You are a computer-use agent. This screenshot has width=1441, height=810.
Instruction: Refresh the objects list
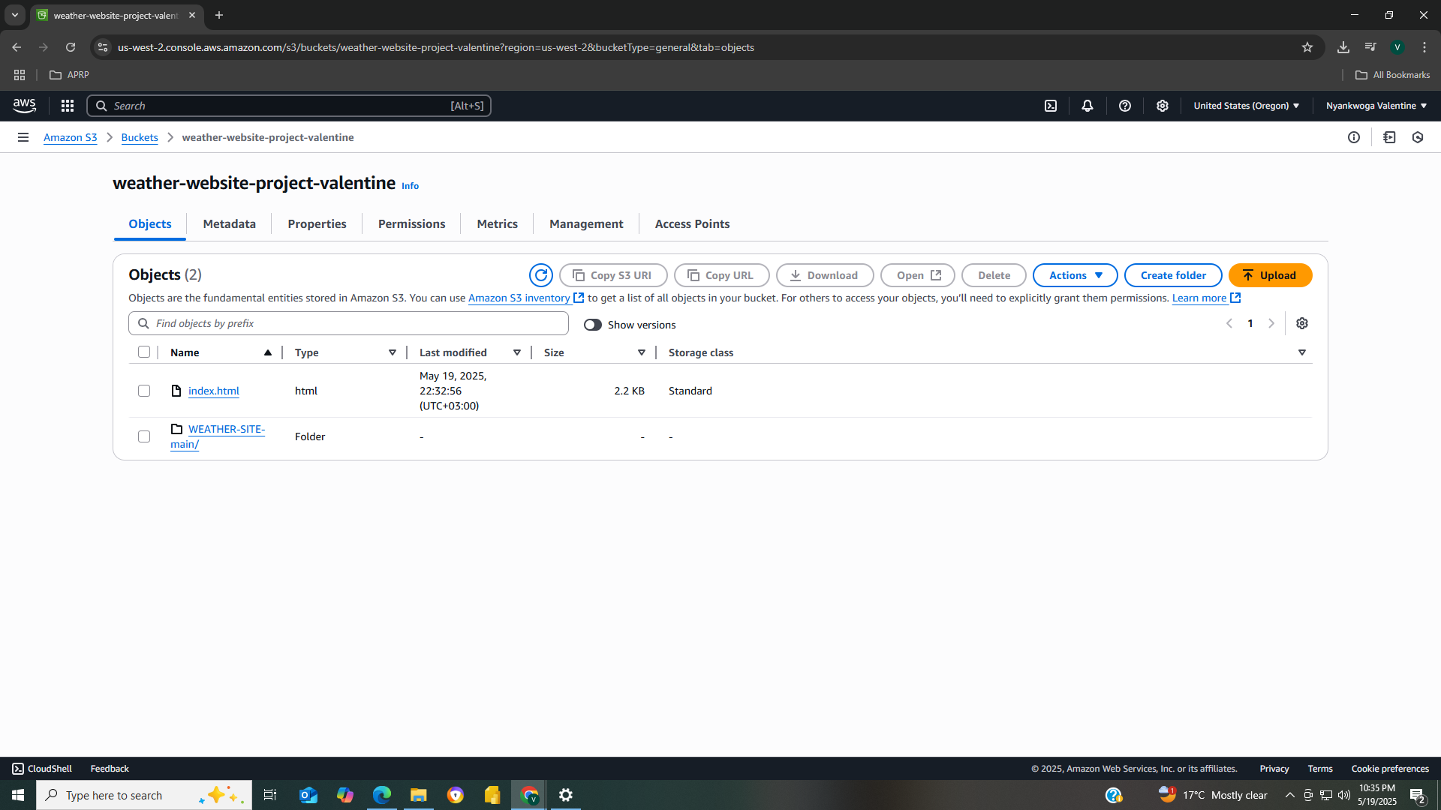coord(540,275)
